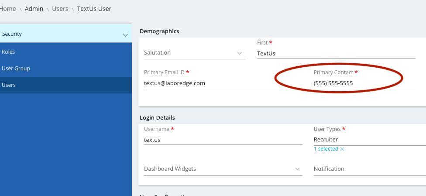
Task: Focus the Username field
Action: (x=223, y=140)
